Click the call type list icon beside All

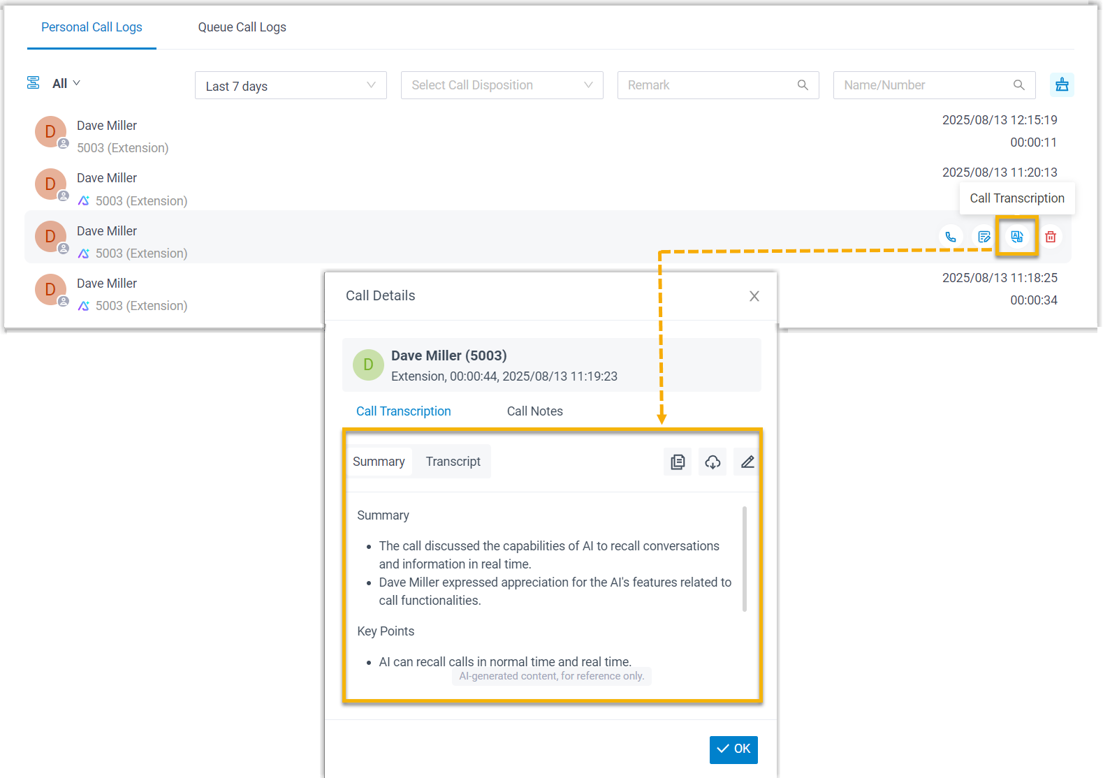click(x=33, y=83)
